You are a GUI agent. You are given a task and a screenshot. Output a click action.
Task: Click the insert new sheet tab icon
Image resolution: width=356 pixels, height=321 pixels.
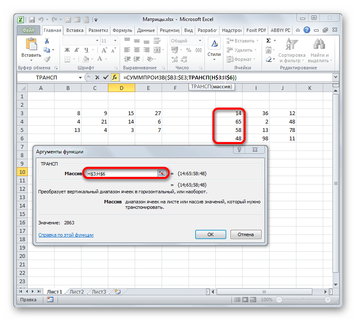pyautogui.click(x=118, y=292)
